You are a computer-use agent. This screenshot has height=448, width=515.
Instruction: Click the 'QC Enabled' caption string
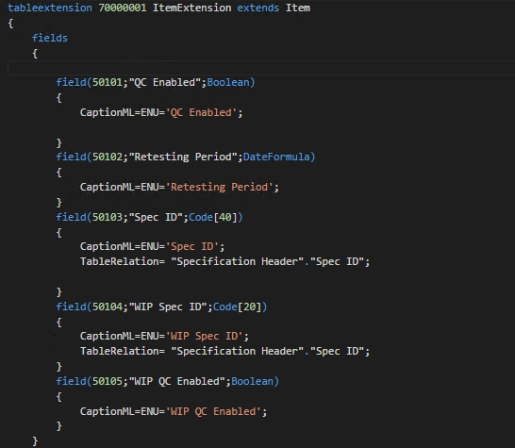coord(201,112)
